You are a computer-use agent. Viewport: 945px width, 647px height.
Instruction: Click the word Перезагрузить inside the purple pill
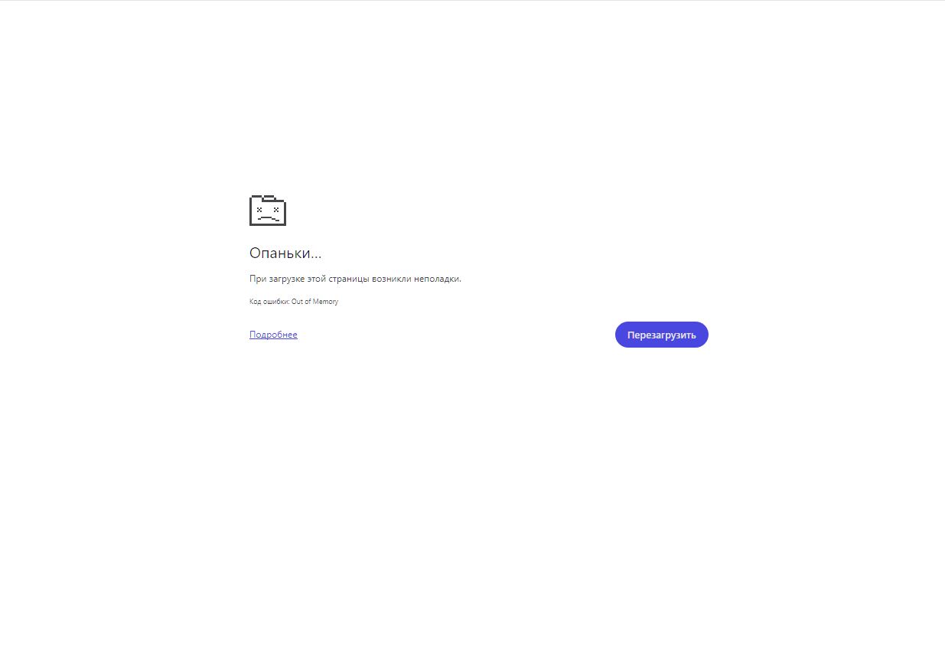pos(662,335)
